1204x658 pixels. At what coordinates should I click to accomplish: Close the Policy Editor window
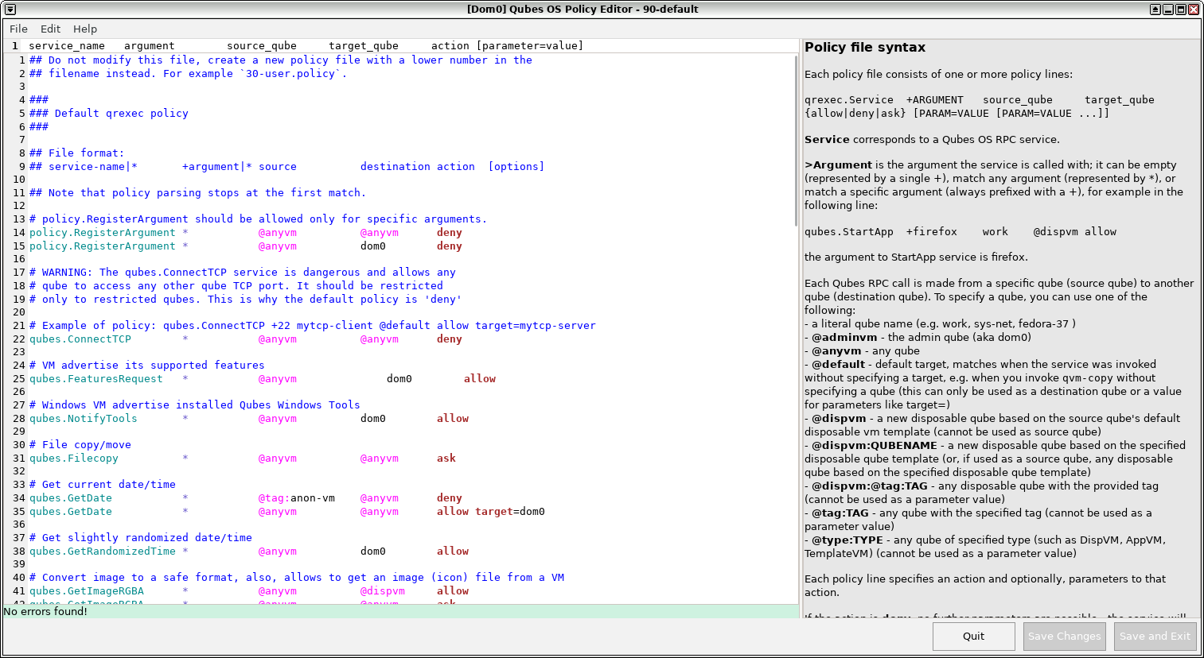(1194, 10)
